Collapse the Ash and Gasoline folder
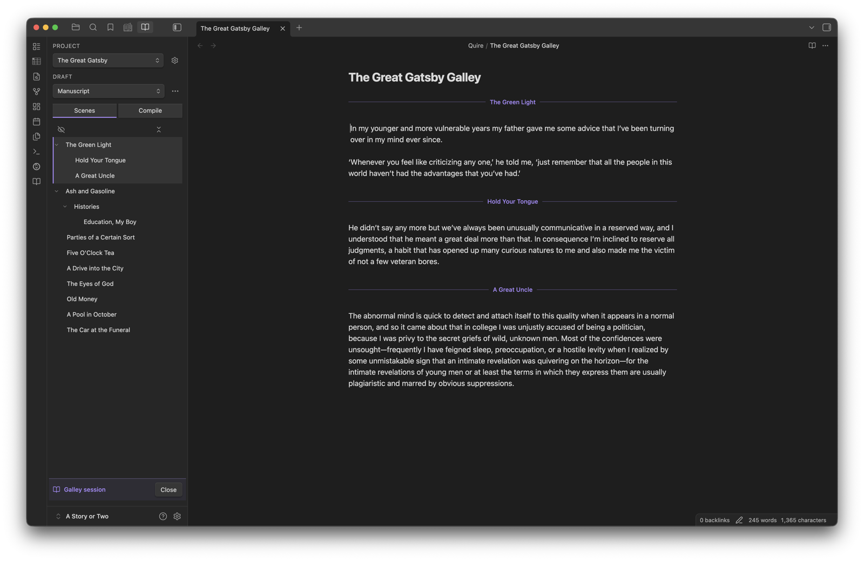This screenshot has height=561, width=864. coord(57,191)
